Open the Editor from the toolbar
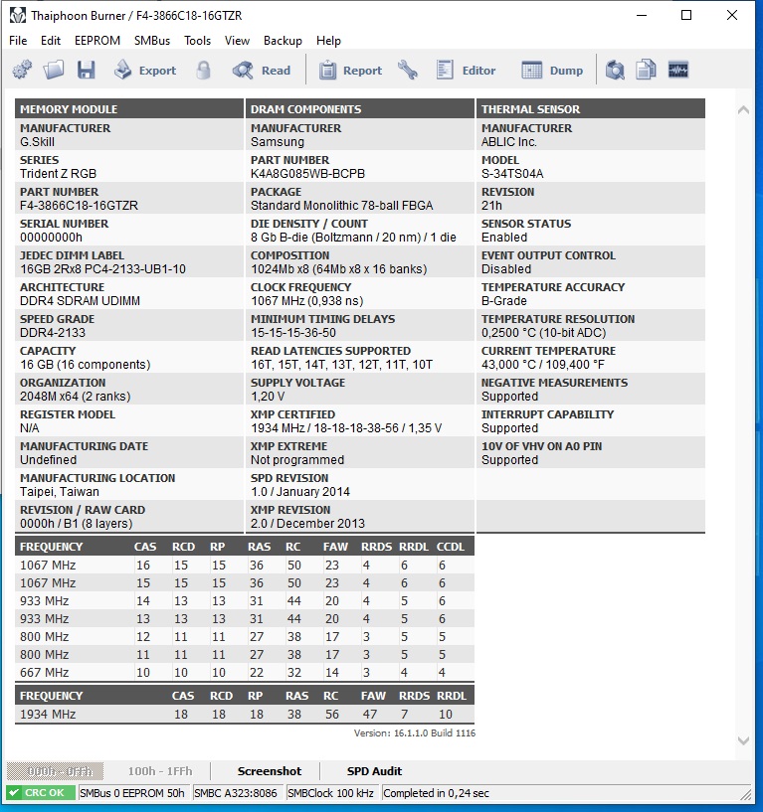Screen dimensions: 763x812 (x=466, y=70)
